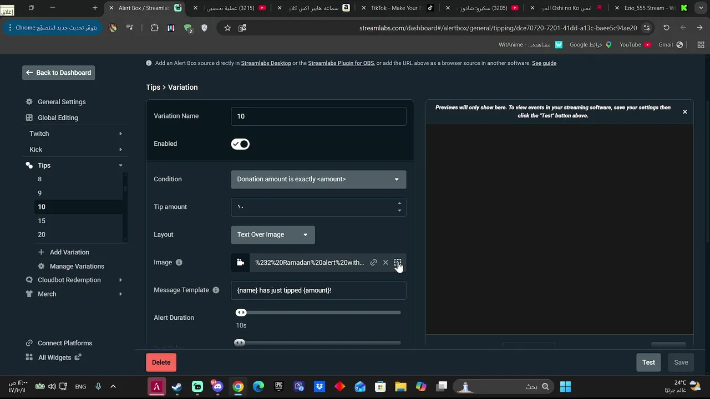The height and width of the screenshot is (399, 710).
Task: Open Discord from the taskbar
Action: 217,386
